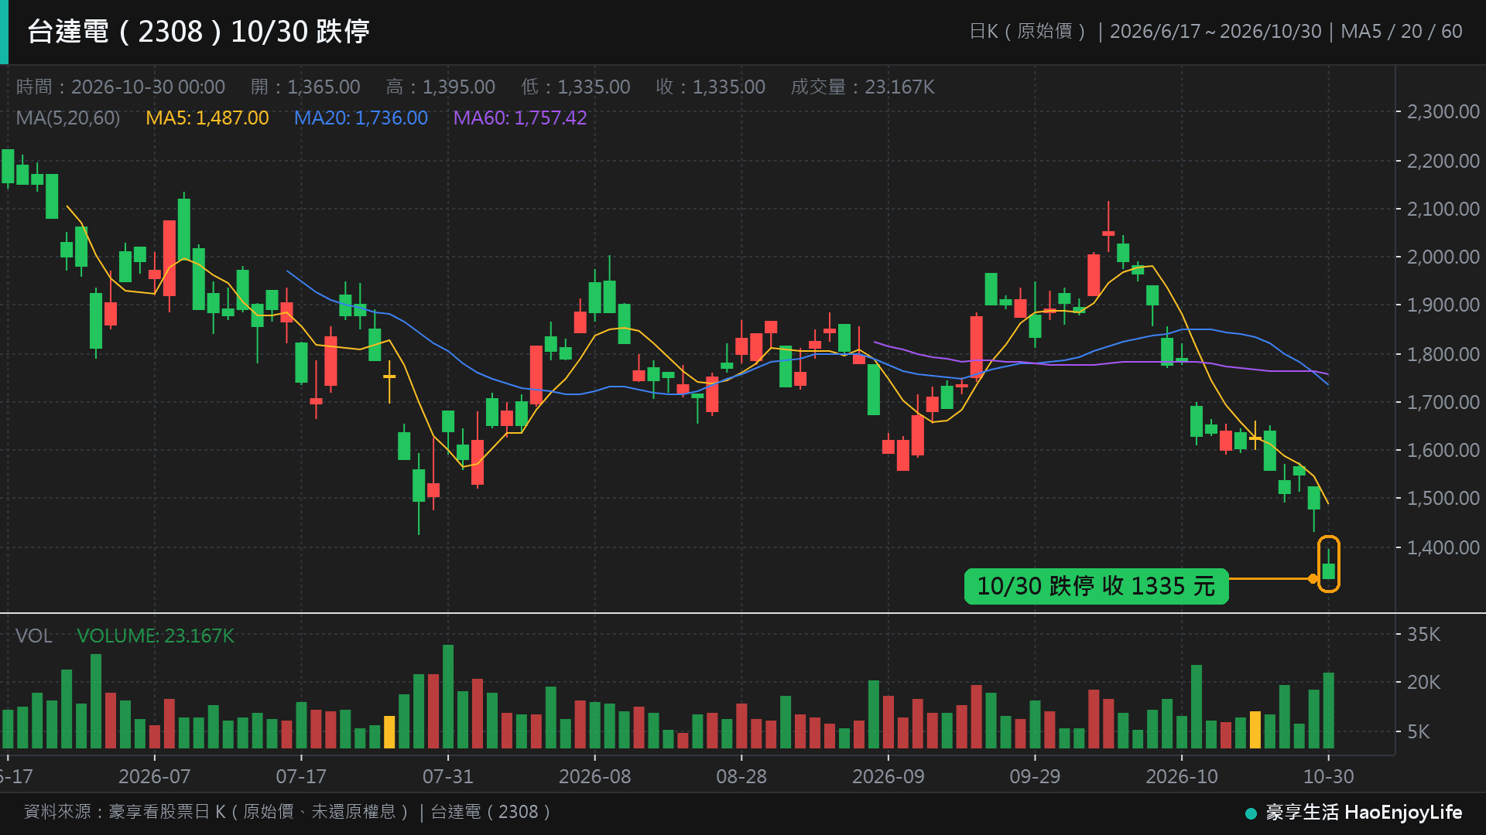Click the 2,000.00 price axis label
1486x835 pixels.
tap(1443, 257)
